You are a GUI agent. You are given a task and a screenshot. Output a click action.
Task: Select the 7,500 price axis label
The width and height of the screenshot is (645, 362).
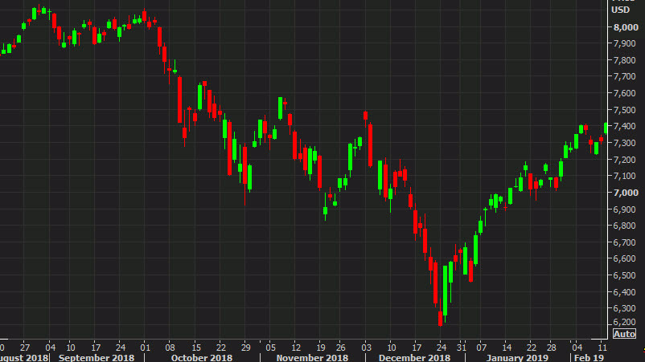(x=625, y=110)
